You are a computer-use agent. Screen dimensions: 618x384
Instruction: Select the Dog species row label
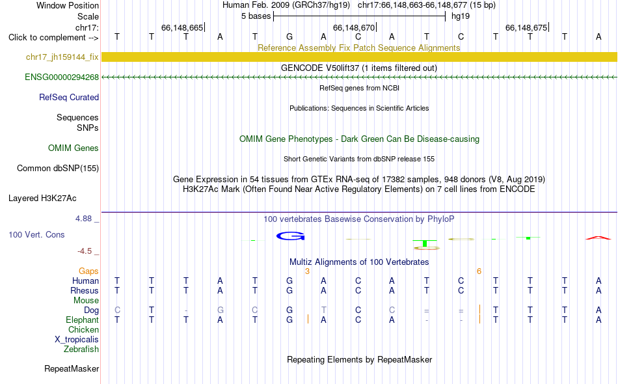[x=91, y=310]
